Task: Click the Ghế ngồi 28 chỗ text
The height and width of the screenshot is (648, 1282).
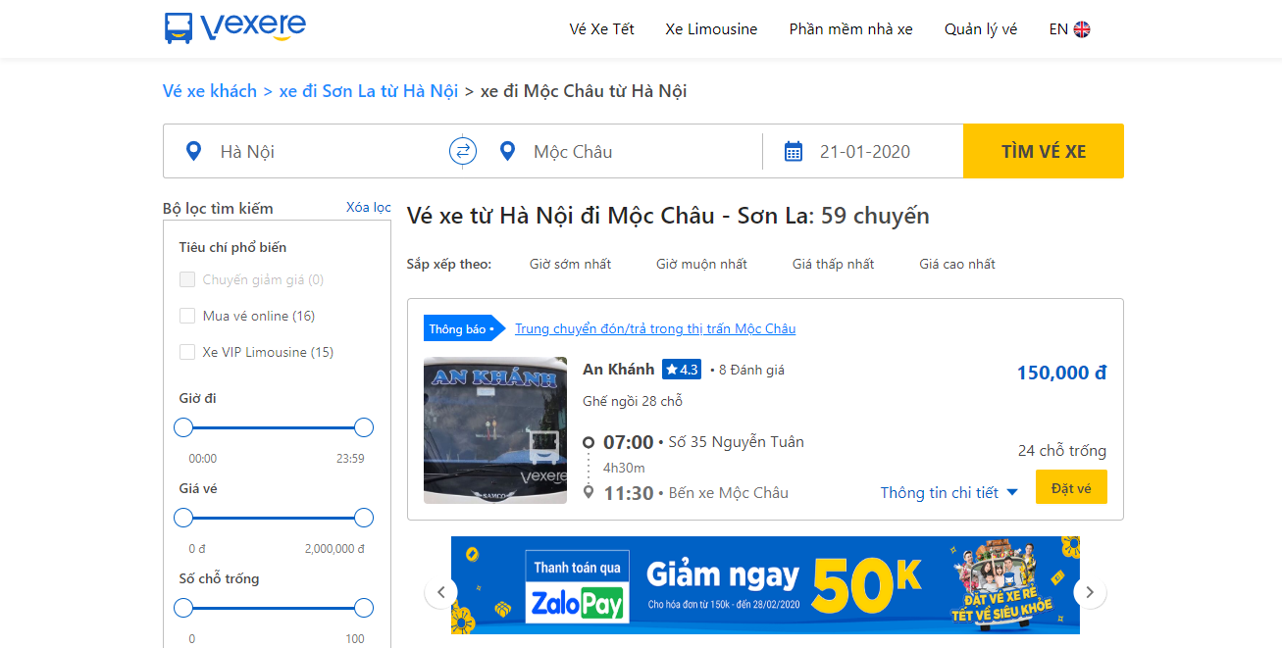Action: click(633, 401)
